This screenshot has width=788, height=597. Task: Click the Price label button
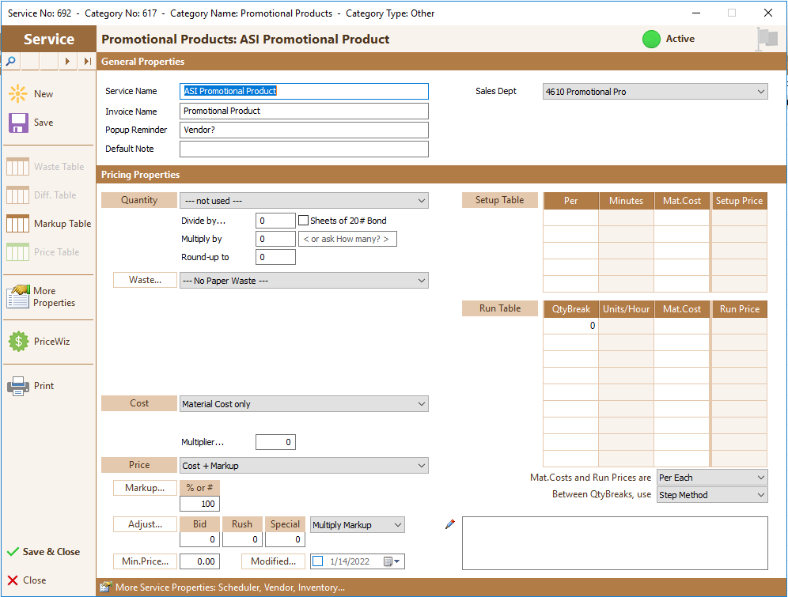coord(139,465)
